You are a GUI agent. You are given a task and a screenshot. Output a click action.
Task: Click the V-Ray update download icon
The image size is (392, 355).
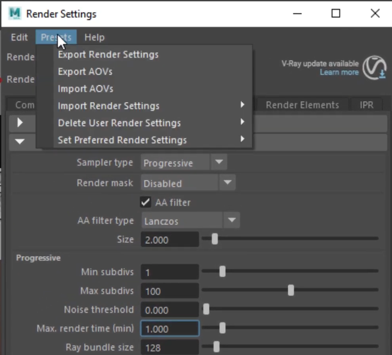(x=375, y=67)
